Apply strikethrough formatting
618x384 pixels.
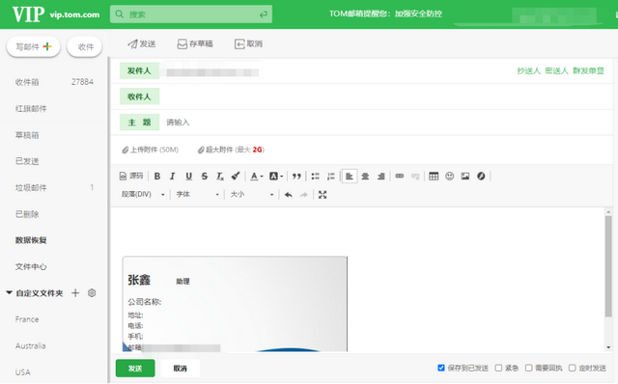coord(204,176)
